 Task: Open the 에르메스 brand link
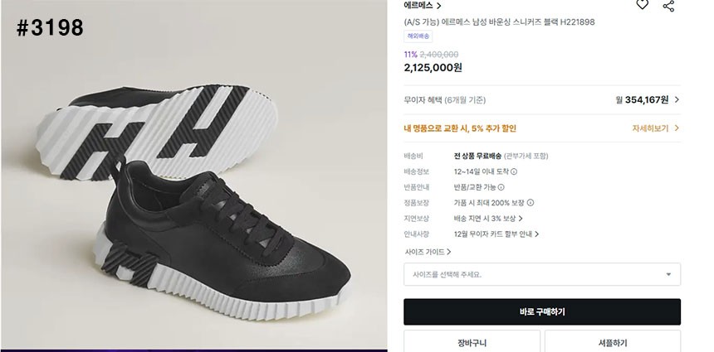pyautogui.click(x=423, y=5)
